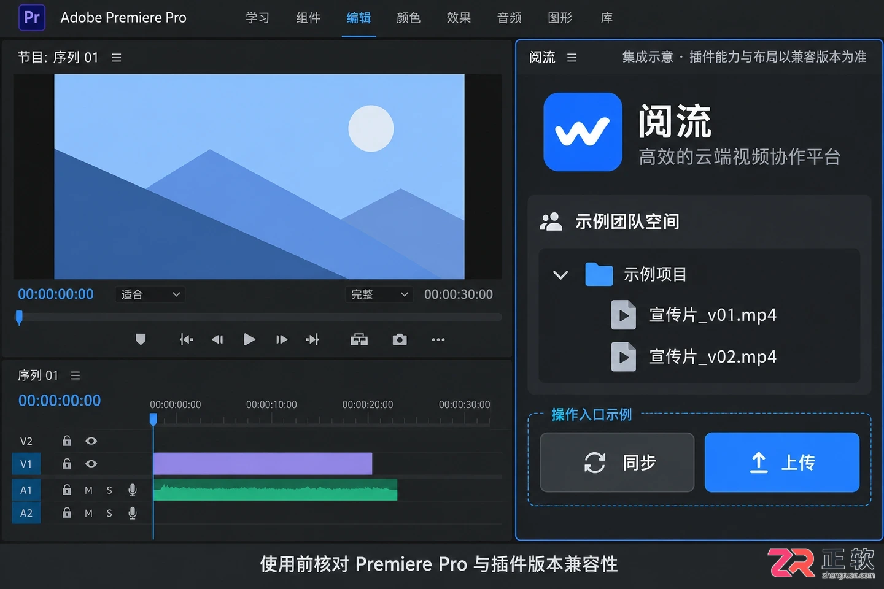Add a marker in the program monitor

pyautogui.click(x=141, y=339)
